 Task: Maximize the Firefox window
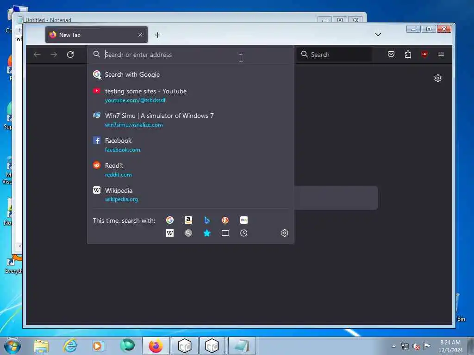click(x=429, y=29)
